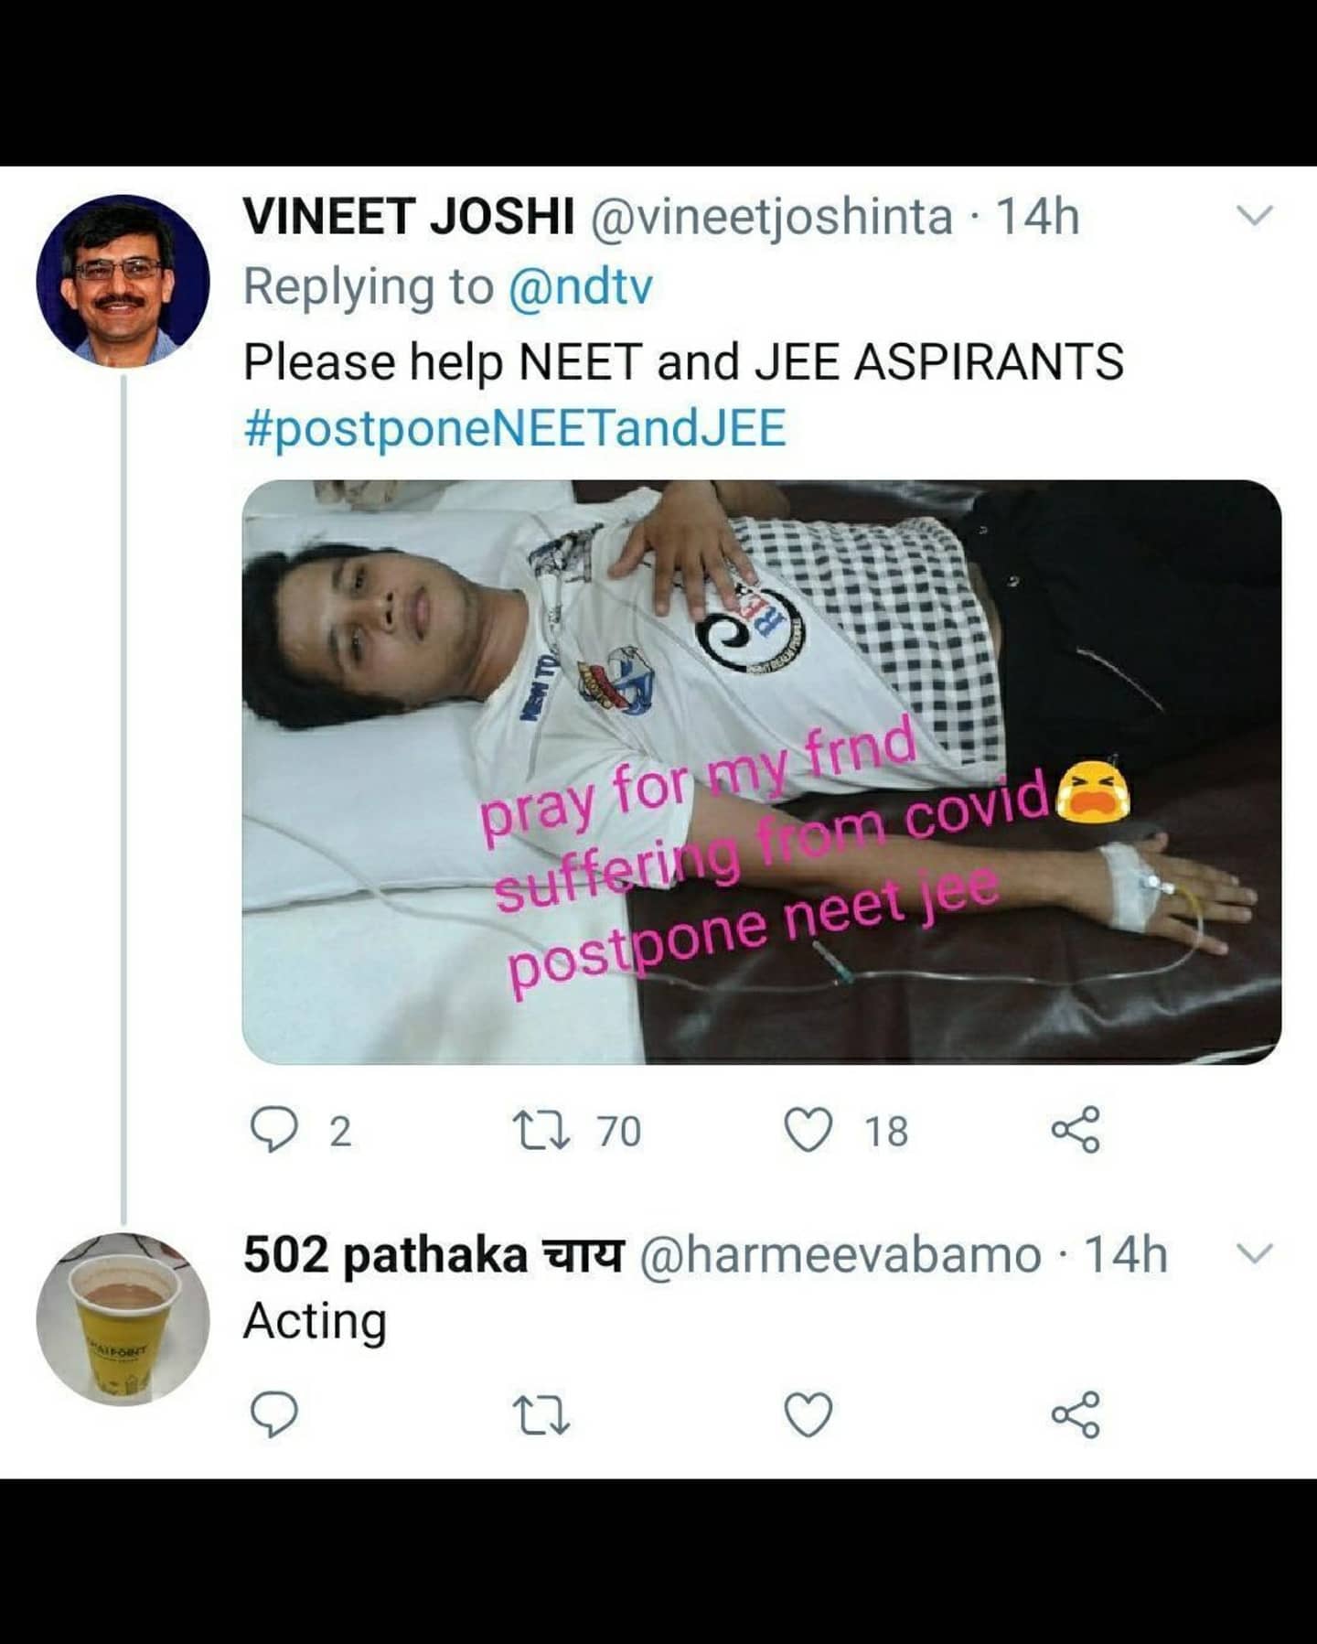
Task: Click Vineet Joshi's profile picture
Action: tap(123, 280)
